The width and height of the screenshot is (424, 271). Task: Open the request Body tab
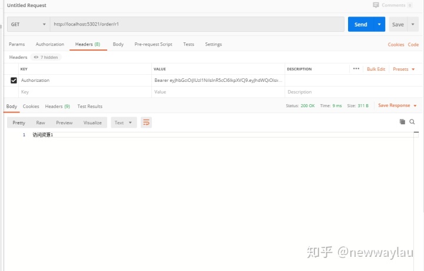pyautogui.click(x=118, y=44)
